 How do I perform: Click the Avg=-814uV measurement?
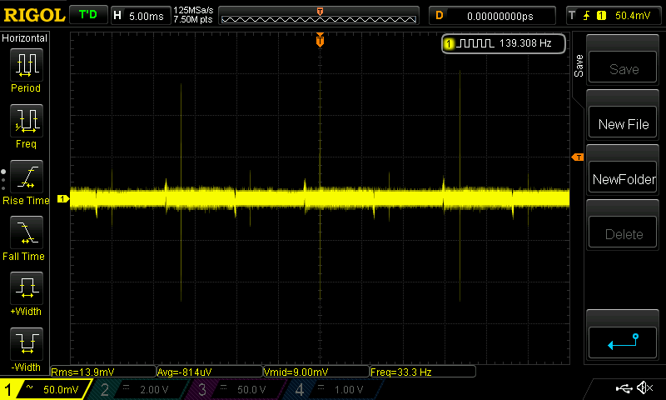[x=210, y=372]
